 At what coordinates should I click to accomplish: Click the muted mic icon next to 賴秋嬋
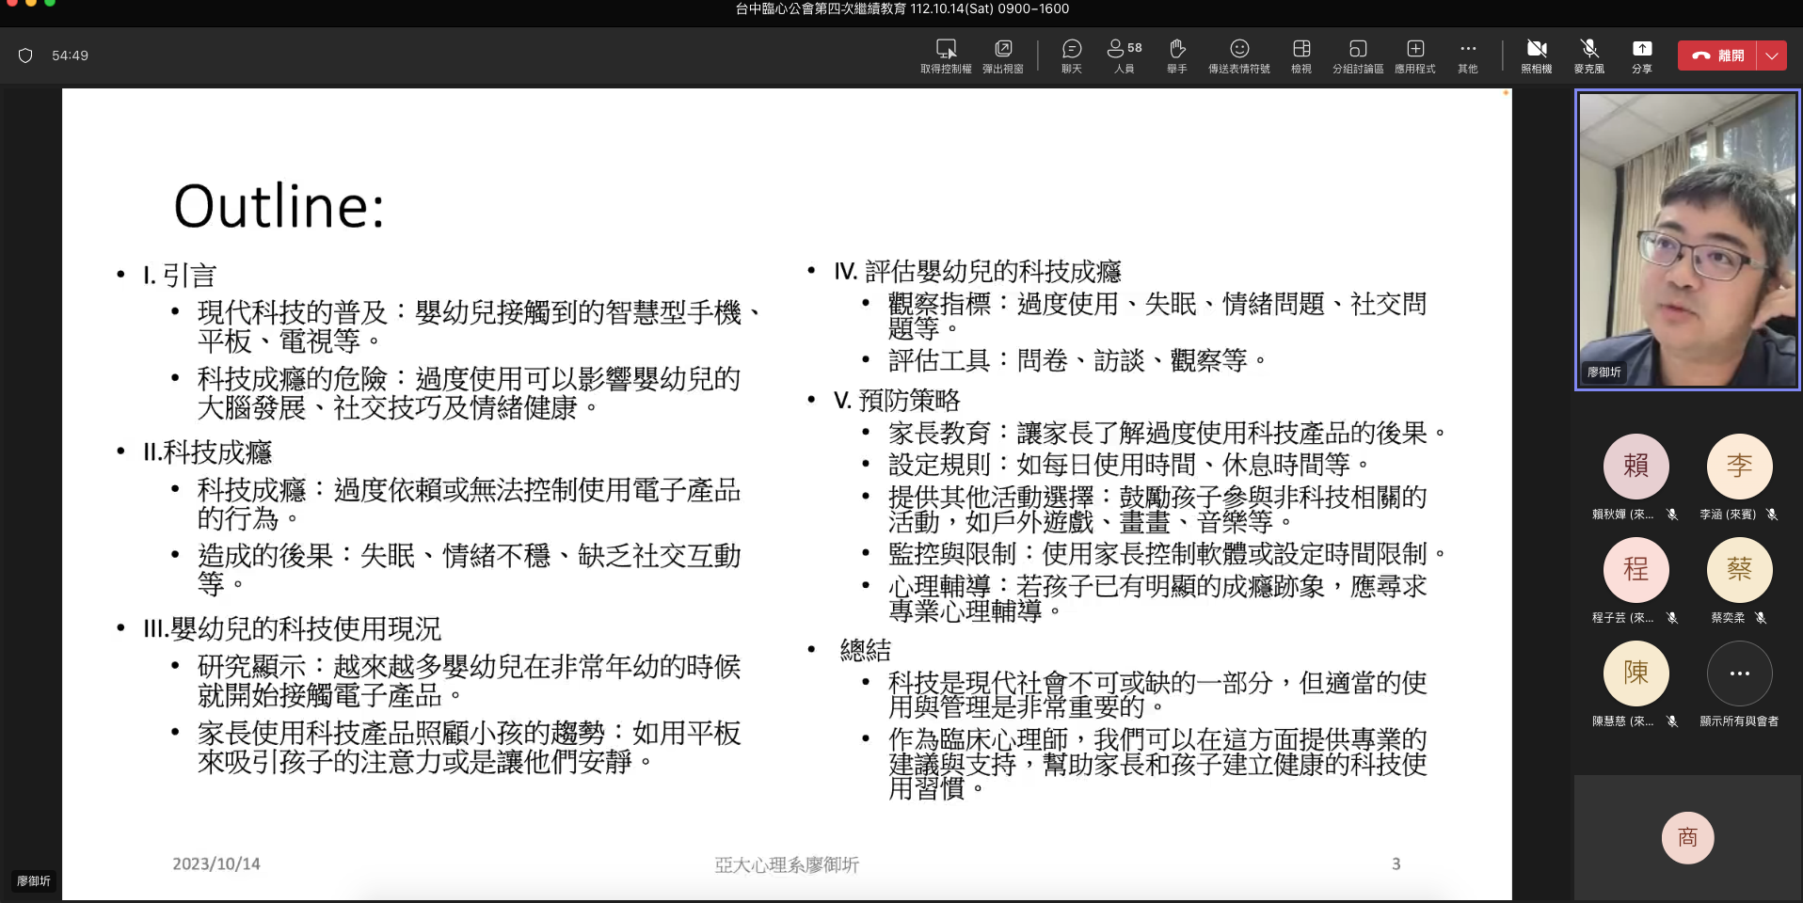coord(1672,515)
